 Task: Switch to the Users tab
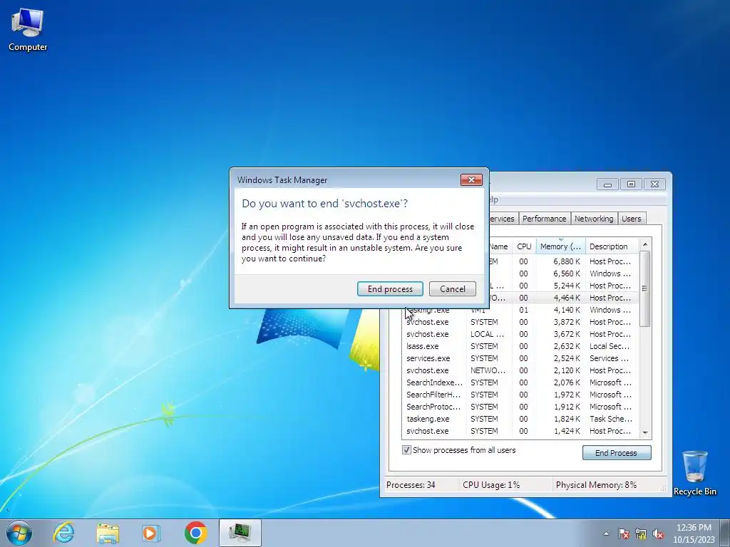pyautogui.click(x=632, y=219)
